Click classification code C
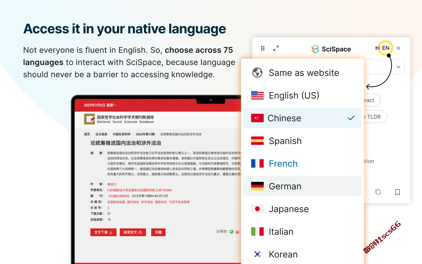This screenshot has width=422, height=264. [108, 208]
